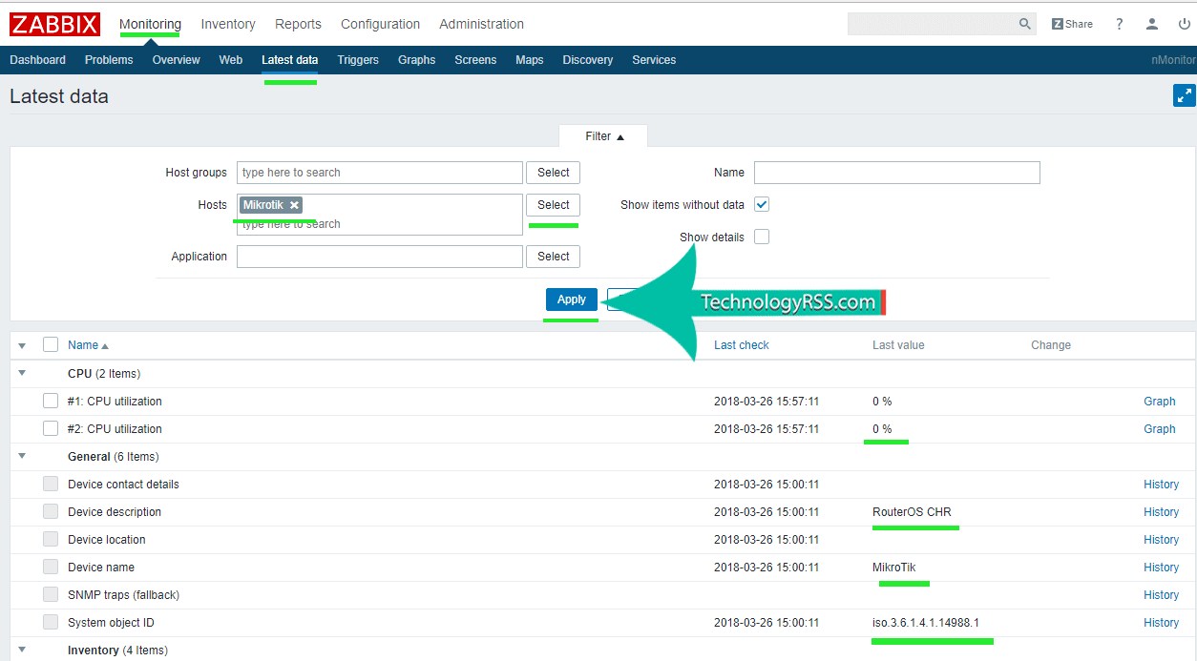Open the help question mark icon
The height and width of the screenshot is (661, 1197).
pos(1120,24)
